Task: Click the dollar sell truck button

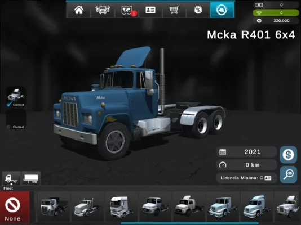Action: 288,155
